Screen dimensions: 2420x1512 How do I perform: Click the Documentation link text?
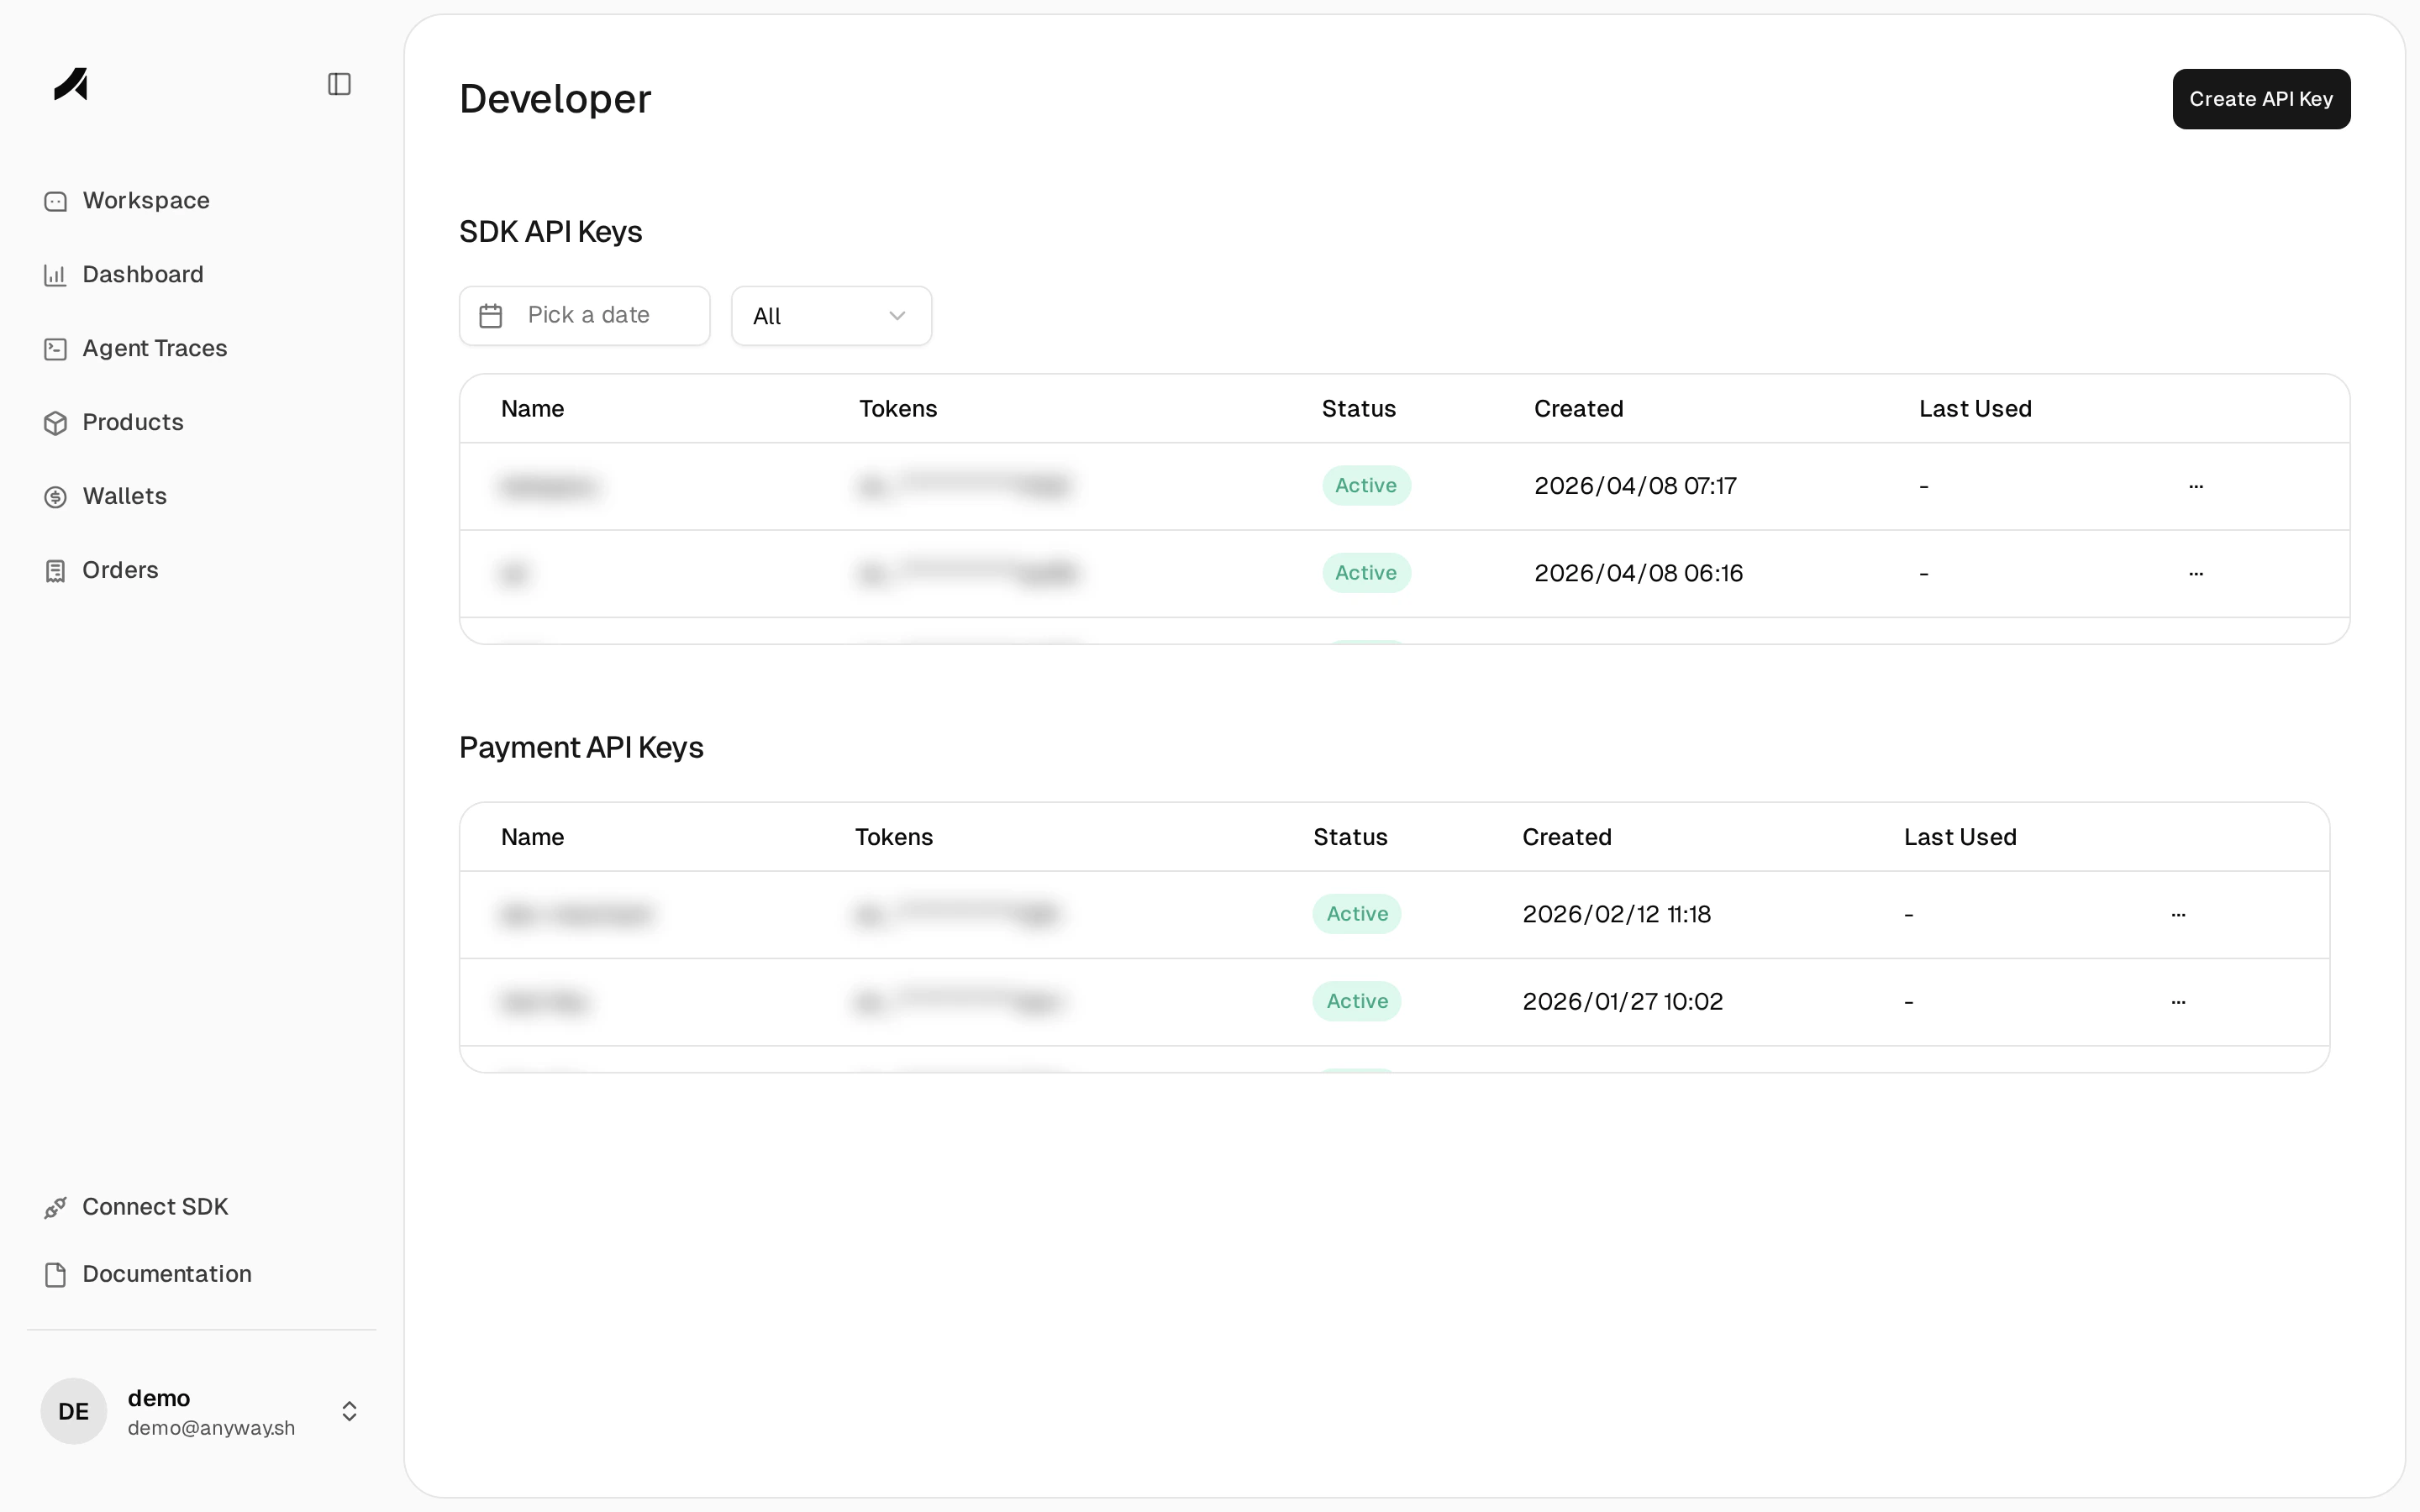point(166,1274)
